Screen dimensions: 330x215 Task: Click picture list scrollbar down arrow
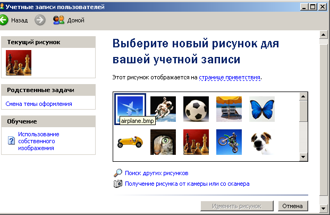[x=303, y=157]
